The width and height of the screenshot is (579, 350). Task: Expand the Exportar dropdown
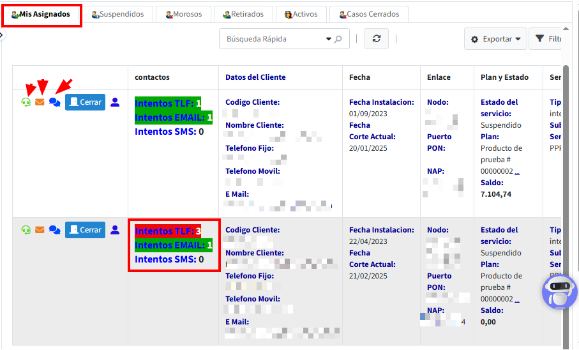[x=495, y=39]
